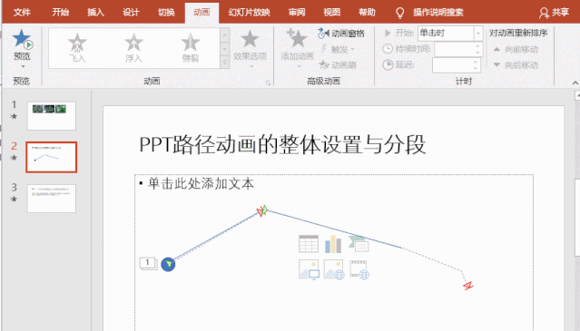Screen dimensions: 580x331
Task: Click the red end-point path marker
Action: (468, 285)
